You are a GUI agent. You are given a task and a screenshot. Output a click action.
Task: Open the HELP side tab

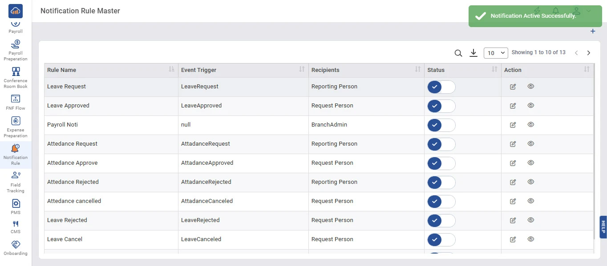[603, 227]
